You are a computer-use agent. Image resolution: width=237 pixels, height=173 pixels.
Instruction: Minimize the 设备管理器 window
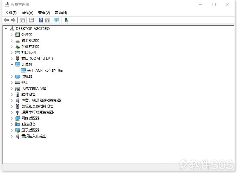coord(201,4)
